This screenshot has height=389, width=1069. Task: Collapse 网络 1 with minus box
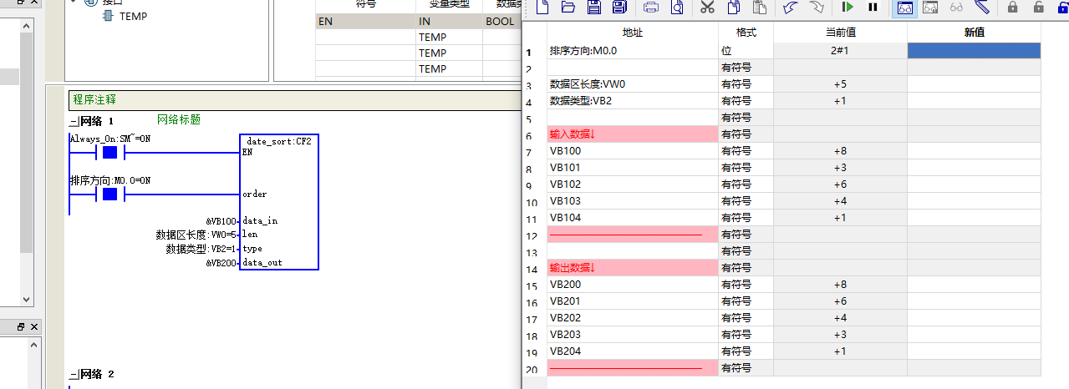[x=73, y=121]
